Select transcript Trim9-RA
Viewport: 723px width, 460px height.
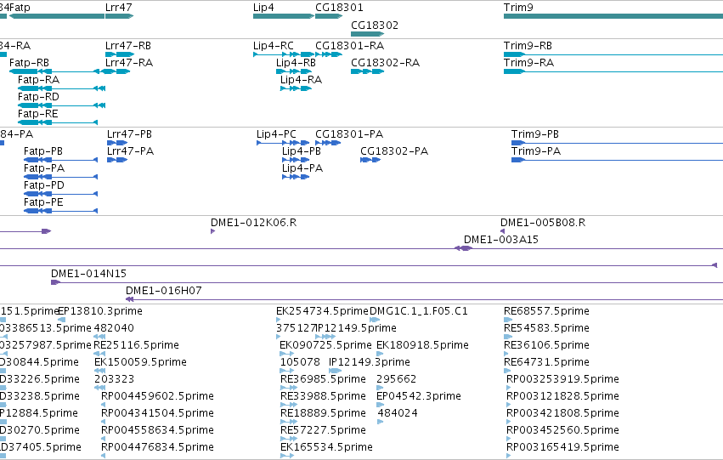[x=613, y=71]
